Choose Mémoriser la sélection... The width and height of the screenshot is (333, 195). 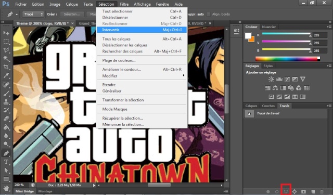pos(142,124)
